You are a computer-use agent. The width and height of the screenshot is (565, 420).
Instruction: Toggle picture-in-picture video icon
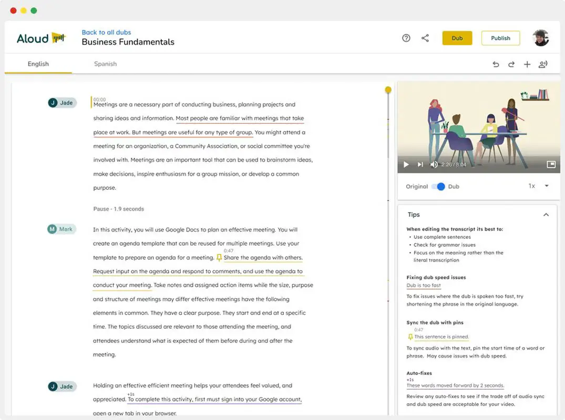tap(551, 164)
